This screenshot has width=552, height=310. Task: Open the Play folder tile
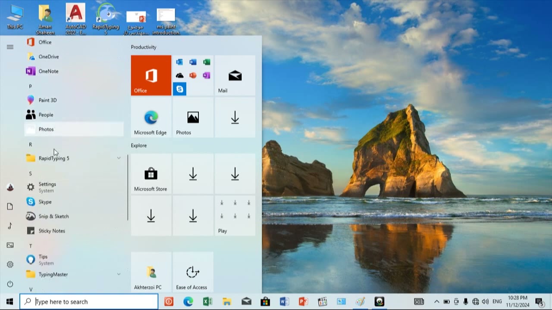[x=235, y=216]
